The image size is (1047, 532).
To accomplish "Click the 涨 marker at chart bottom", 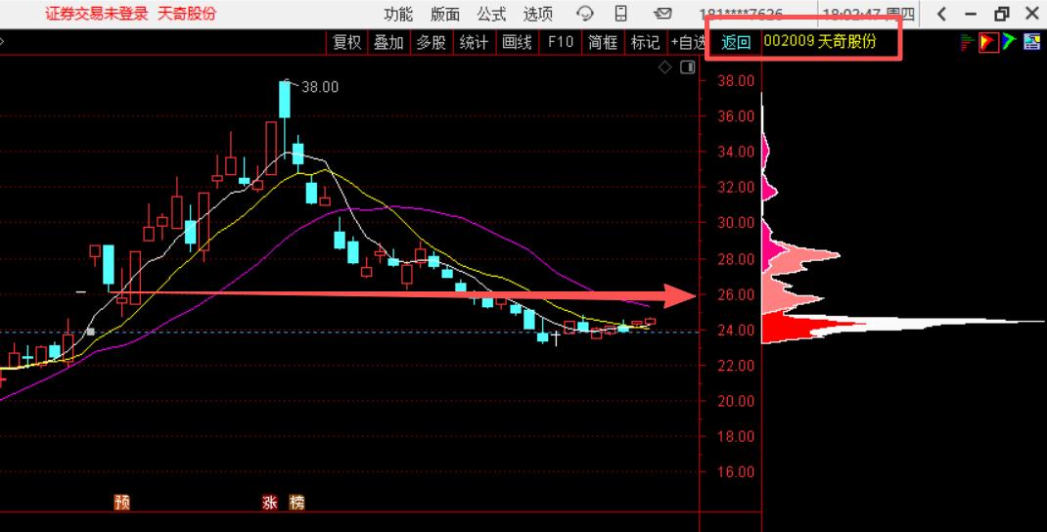I will pyautogui.click(x=270, y=502).
